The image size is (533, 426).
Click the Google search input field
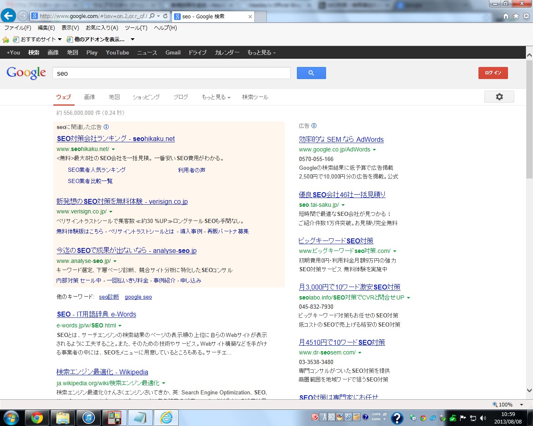point(172,73)
